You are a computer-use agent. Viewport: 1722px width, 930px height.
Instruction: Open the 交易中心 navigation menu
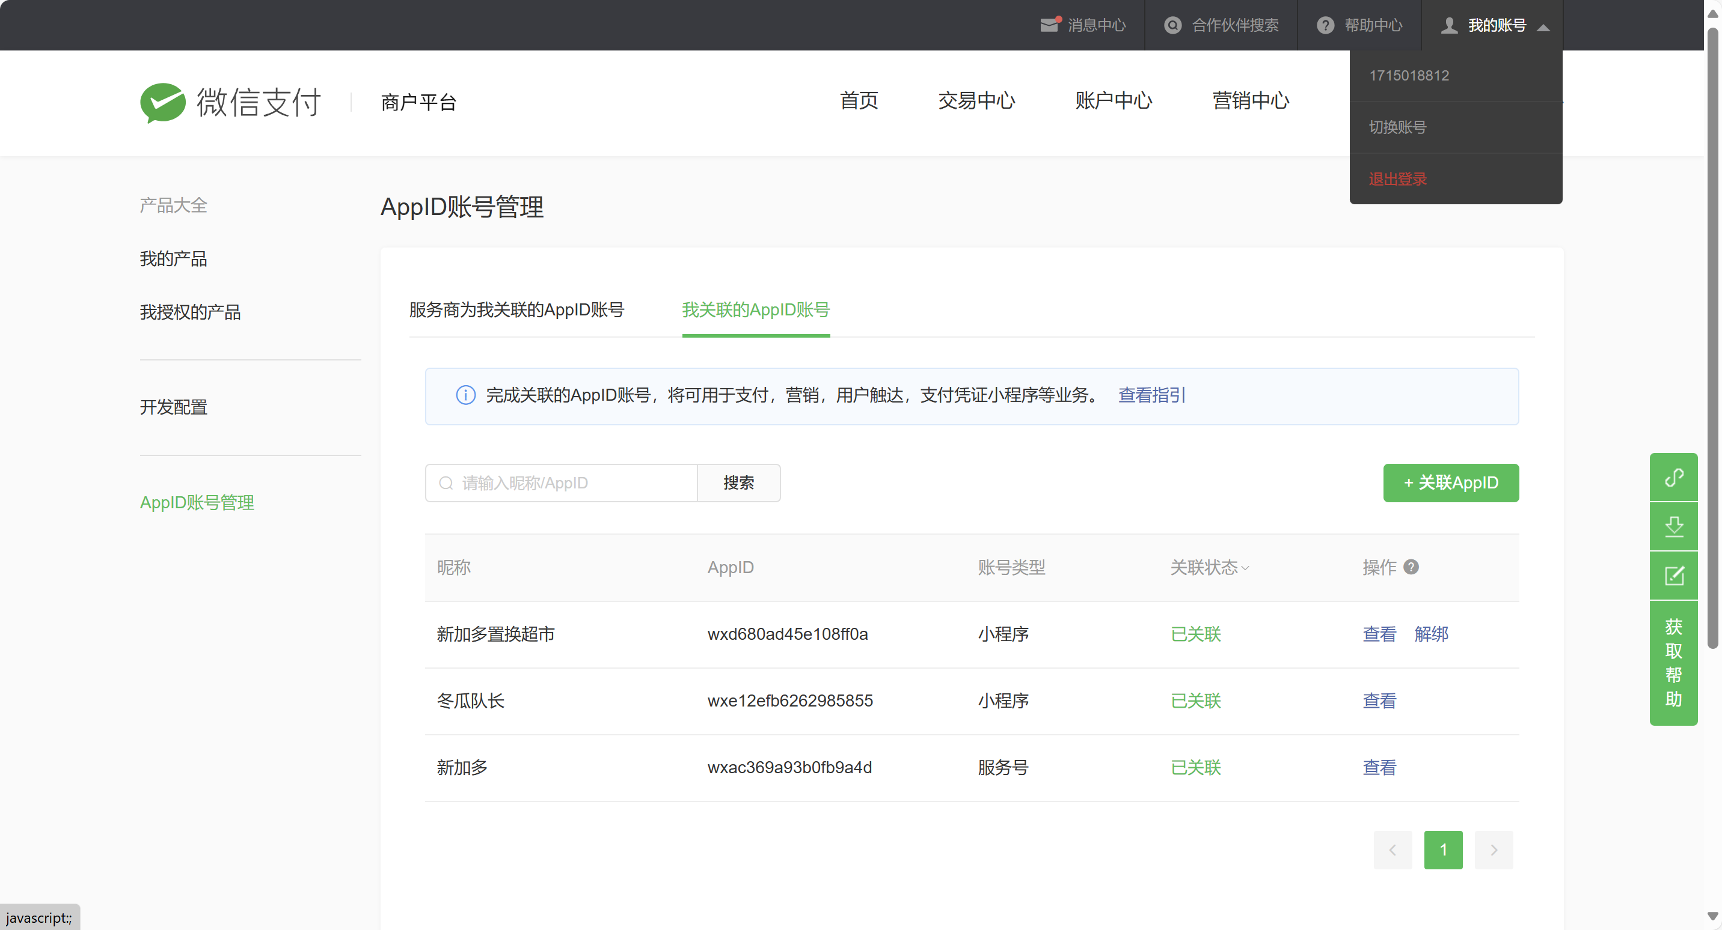click(976, 101)
